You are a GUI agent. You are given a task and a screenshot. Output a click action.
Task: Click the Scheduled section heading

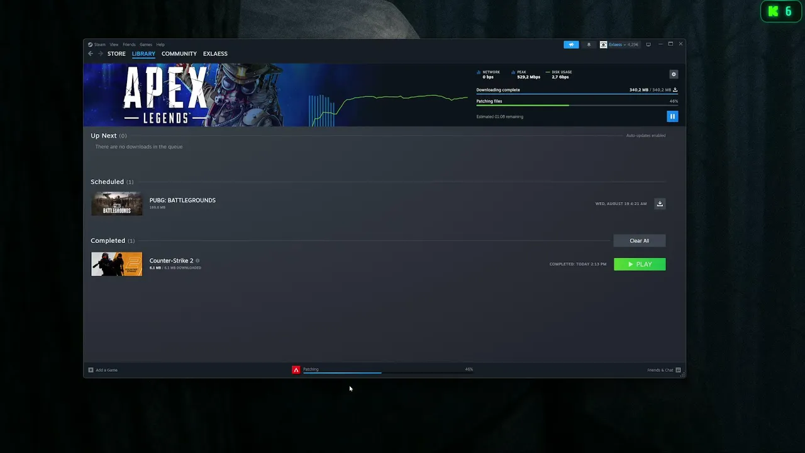point(107,182)
